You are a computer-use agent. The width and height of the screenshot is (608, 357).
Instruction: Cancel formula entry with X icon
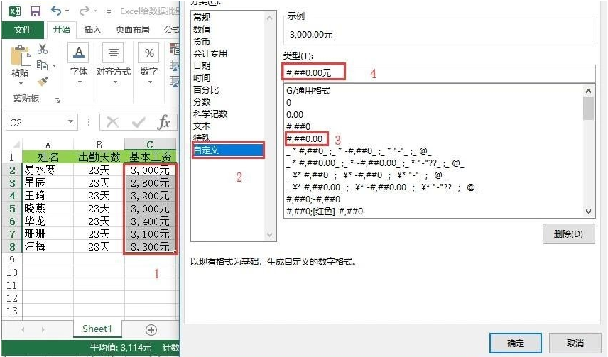click(112, 123)
